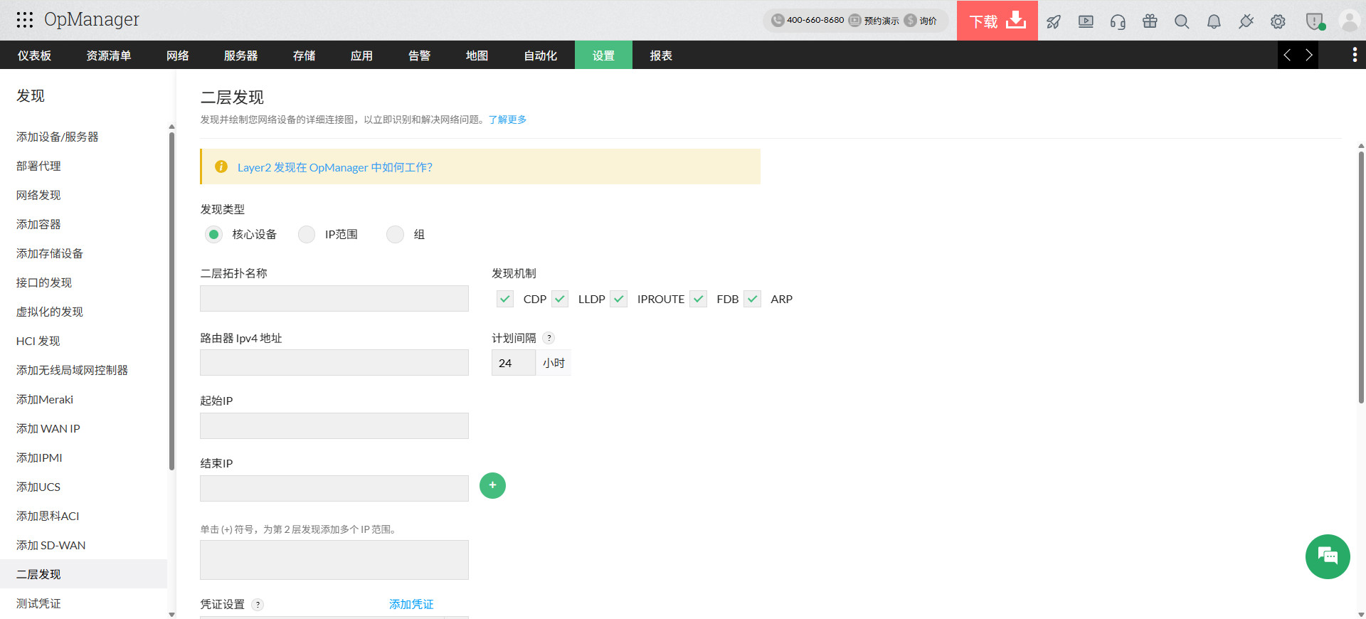Click the red download button icon
The image size is (1366, 619).
point(1016,20)
